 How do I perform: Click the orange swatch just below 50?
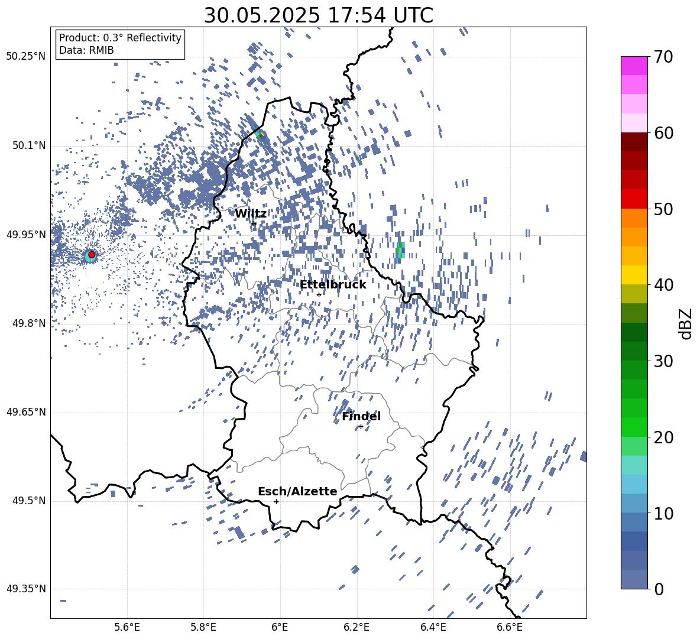tap(634, 218)
